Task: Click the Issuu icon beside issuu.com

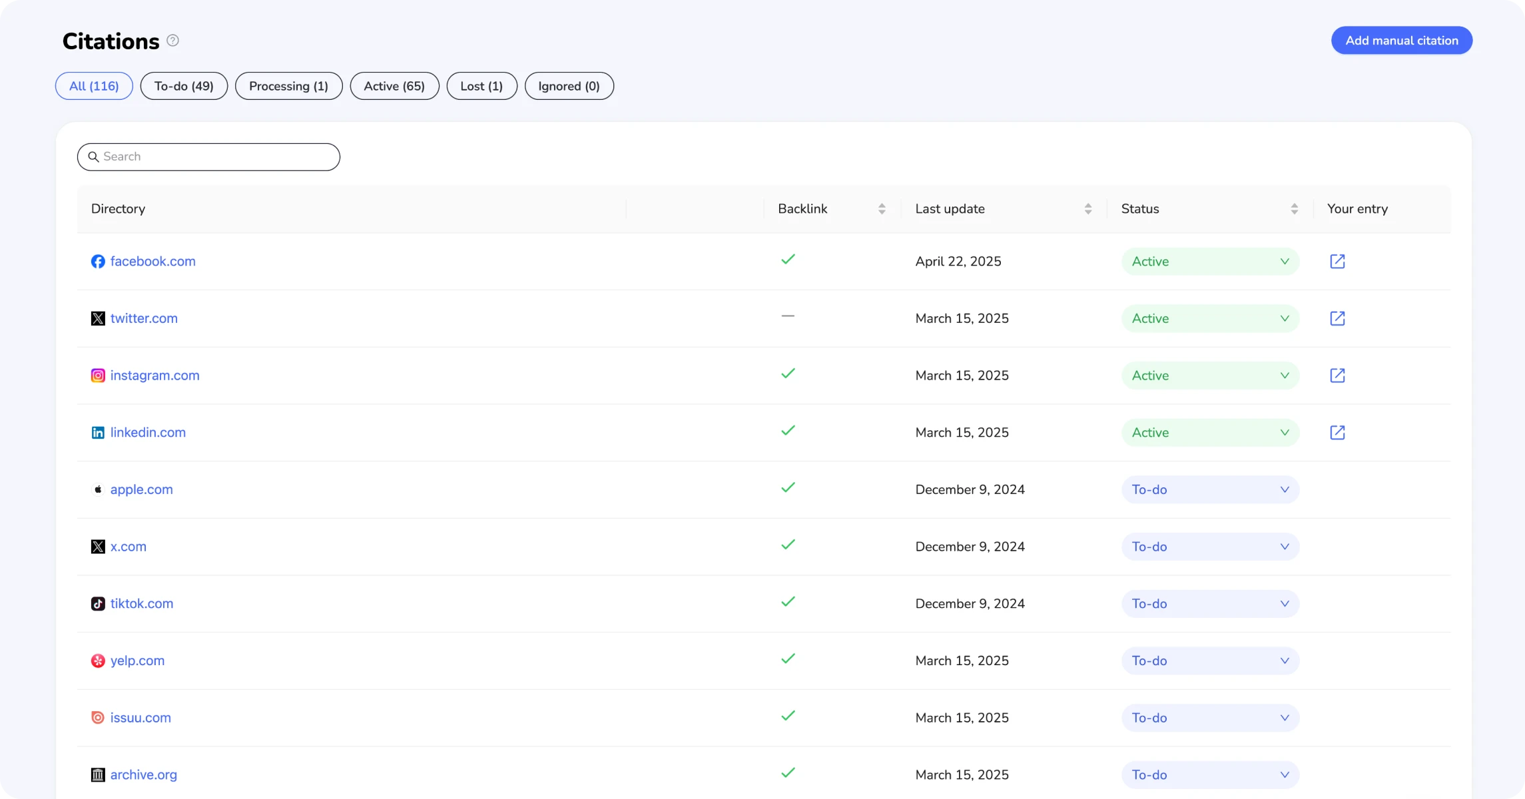Action: tap(98, 717)
